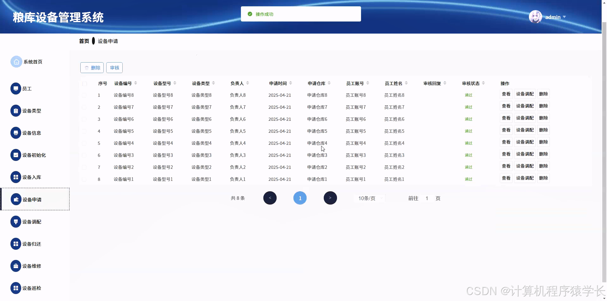Sort 设备类型 column with its sort arrows
This screenshot has width=607, height=301.
[213, 83]
